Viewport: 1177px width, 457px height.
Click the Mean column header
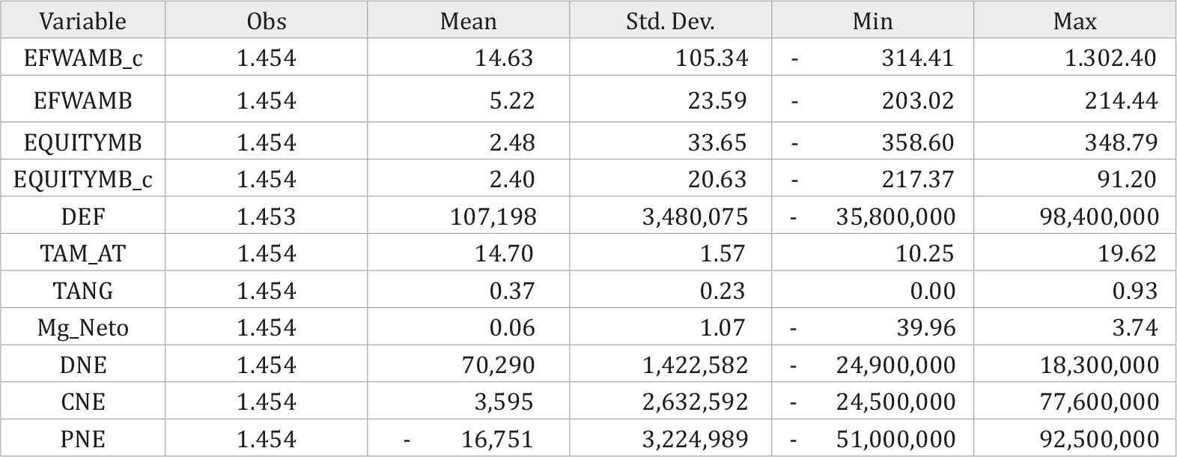[x=468, y=21]
